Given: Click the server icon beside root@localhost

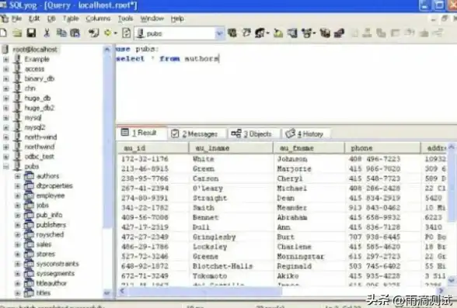Looking at the screenshot, I should [5, 49].
